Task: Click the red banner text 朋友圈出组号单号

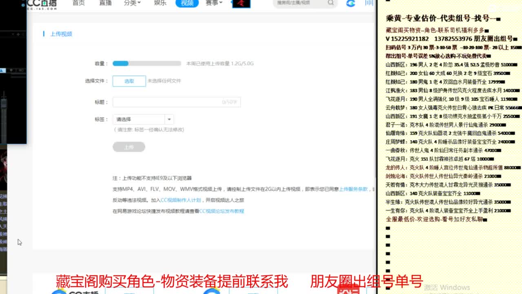Action: point(366,281)
